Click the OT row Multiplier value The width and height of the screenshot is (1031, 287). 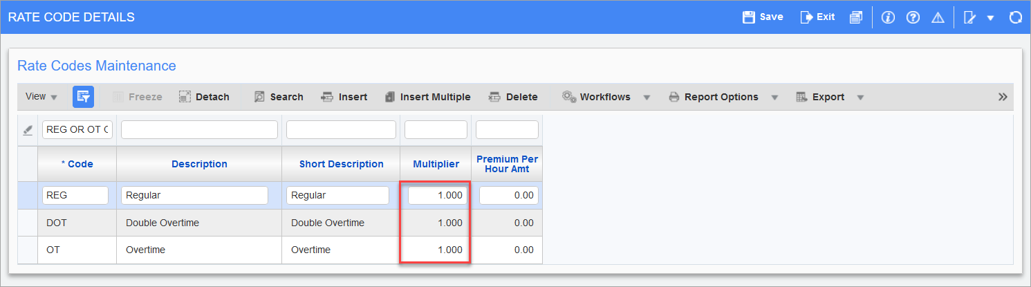[450, 250]
